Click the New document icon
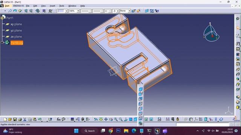Screen dimensions: 241x135 coord(5,119)
